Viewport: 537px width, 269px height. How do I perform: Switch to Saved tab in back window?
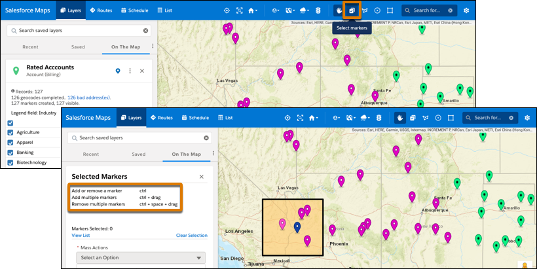click(78, 47)
